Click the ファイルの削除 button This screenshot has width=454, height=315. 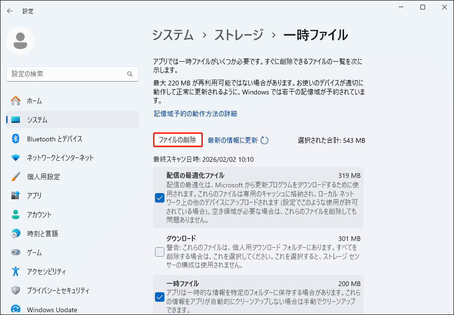click(x=178, y=140)
